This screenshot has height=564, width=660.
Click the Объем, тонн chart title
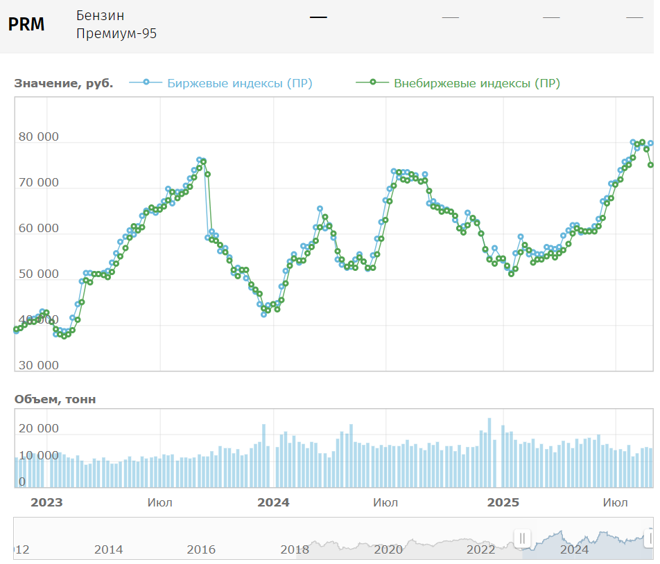(55, 399)
